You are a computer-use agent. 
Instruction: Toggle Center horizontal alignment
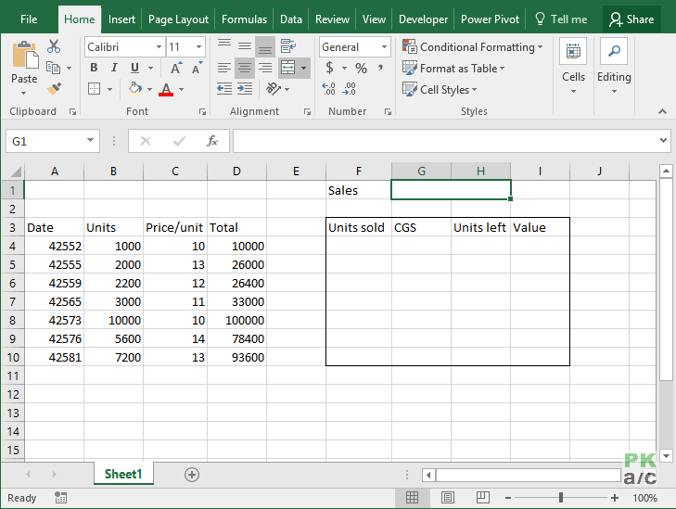(245, 68)
